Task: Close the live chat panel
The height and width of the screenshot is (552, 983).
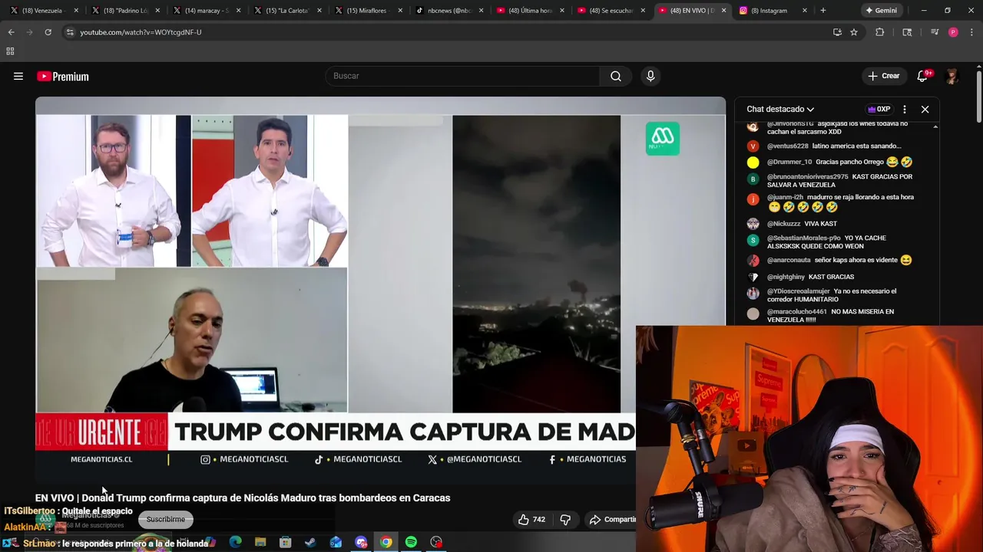Action: coord(925,109)
